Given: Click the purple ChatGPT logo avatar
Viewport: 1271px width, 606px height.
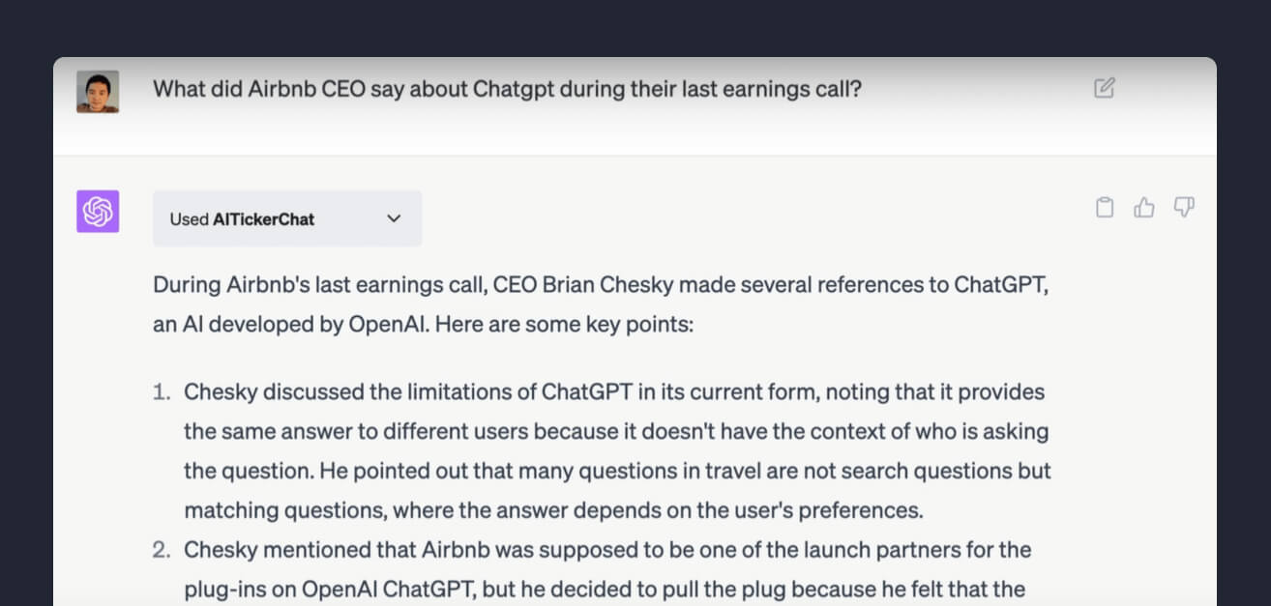Looking at the screenshot, I should [98, 212].
